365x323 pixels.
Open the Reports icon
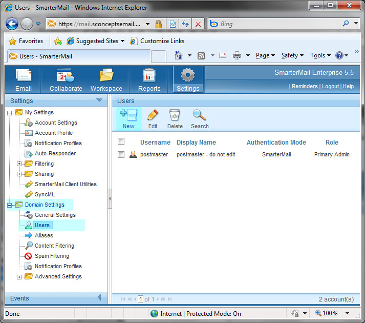[x=149, y=76]
